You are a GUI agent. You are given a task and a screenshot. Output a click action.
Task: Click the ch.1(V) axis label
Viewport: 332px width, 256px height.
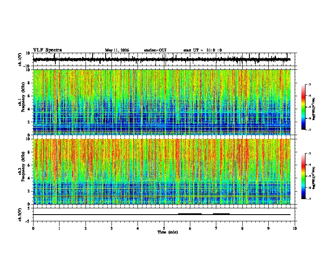pyautogui.click(x=20, y=59)
